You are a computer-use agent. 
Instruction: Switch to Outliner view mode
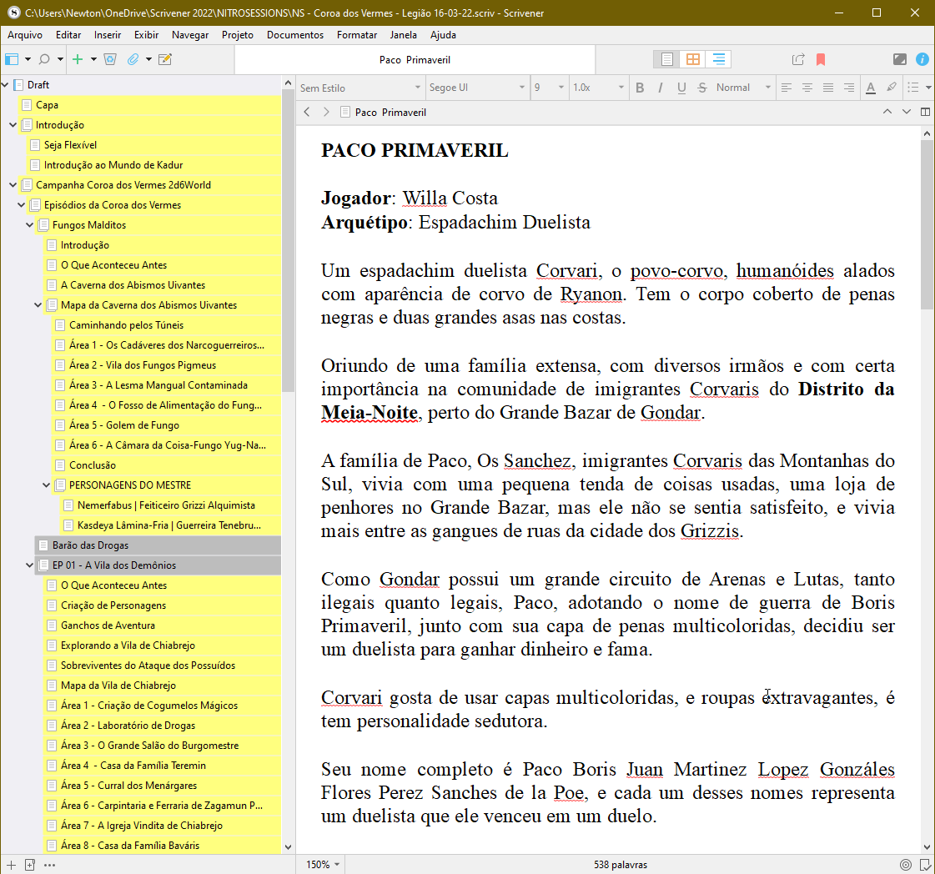(718, 59)
